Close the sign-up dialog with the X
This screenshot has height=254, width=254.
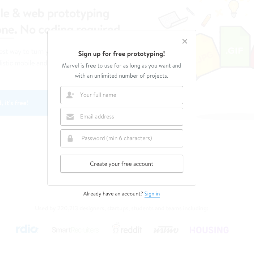(x=185, y=41)
